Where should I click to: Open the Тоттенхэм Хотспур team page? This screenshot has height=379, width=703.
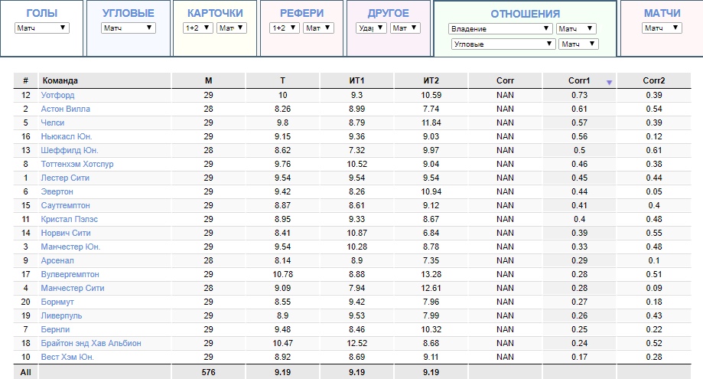click(76, 164)
